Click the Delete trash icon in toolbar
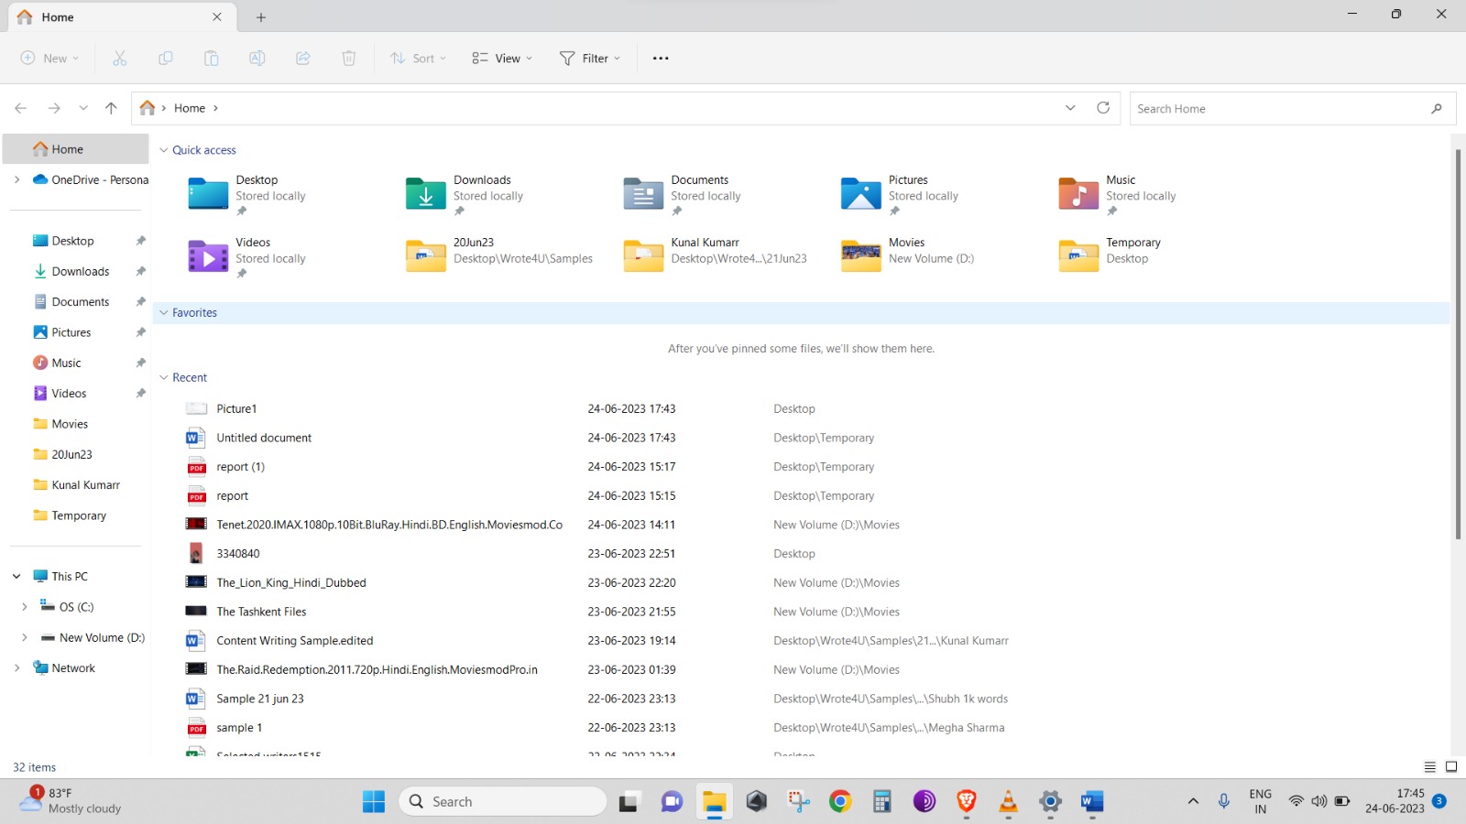The width and height of the screenshot is (1466, 824). (x=348, y=58)
